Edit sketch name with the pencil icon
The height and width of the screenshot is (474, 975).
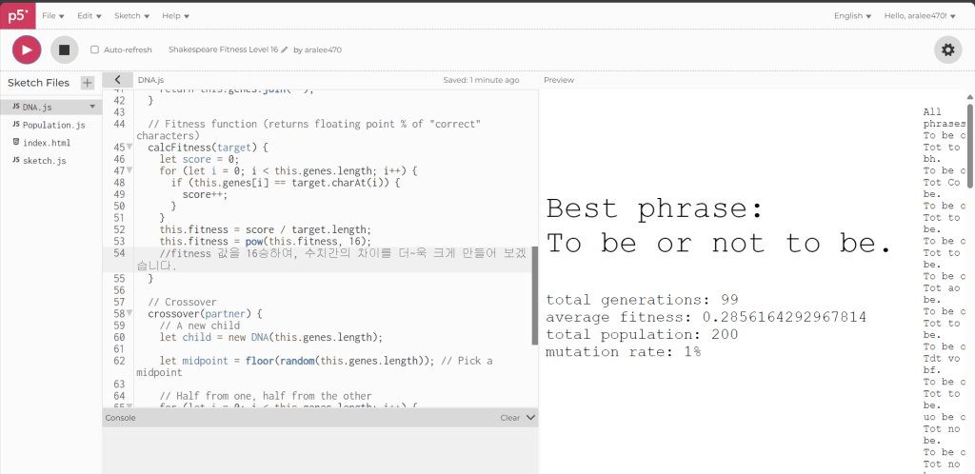coord(284,49)
